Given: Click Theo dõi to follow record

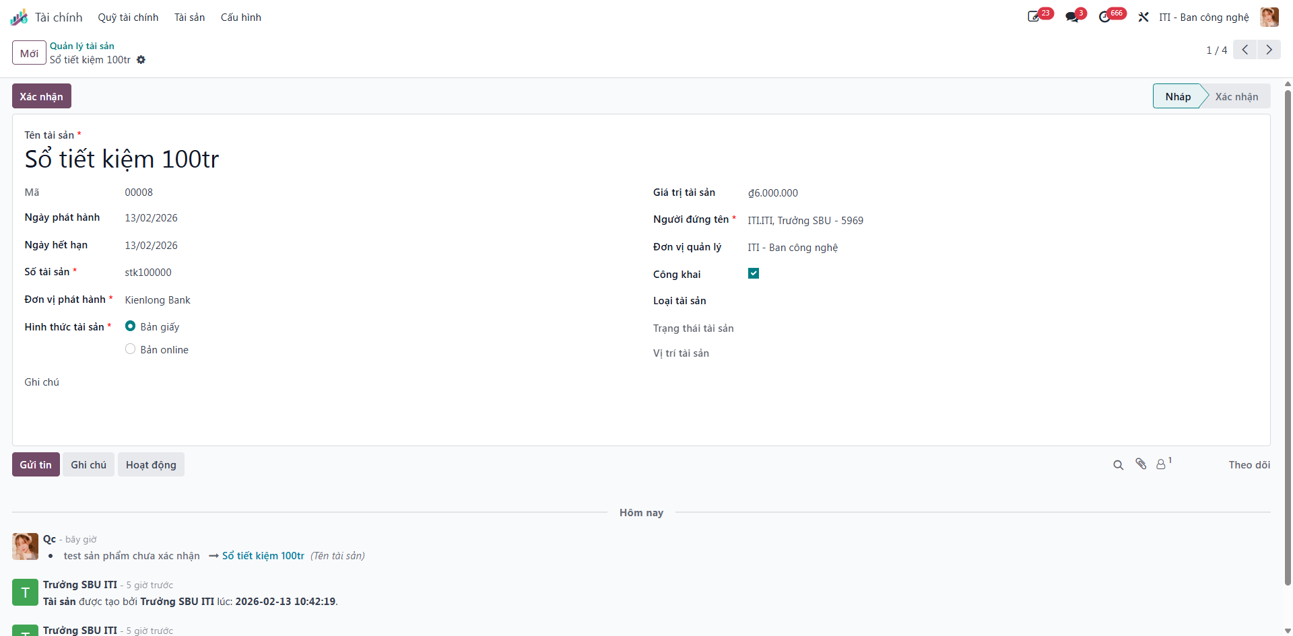Looking at the screenshot, I should click(1249, 465).
